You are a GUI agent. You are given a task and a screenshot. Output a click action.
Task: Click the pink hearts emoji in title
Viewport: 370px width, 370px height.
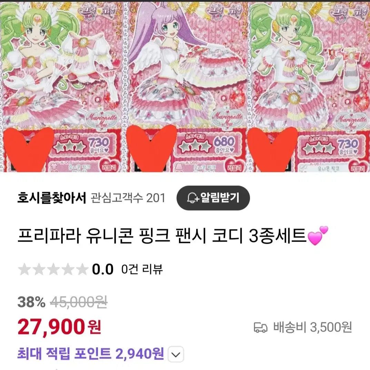point(318,236)
